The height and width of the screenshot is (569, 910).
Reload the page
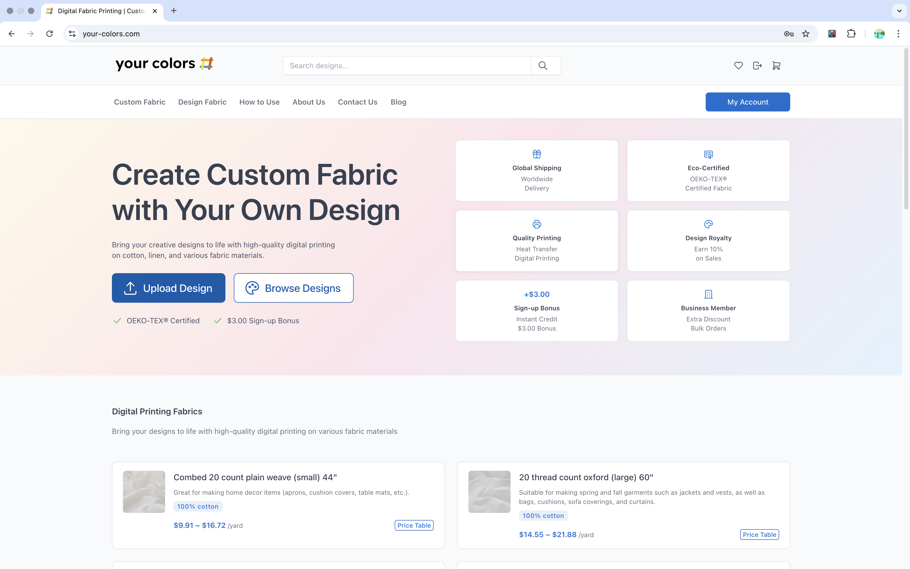point(49,34)
